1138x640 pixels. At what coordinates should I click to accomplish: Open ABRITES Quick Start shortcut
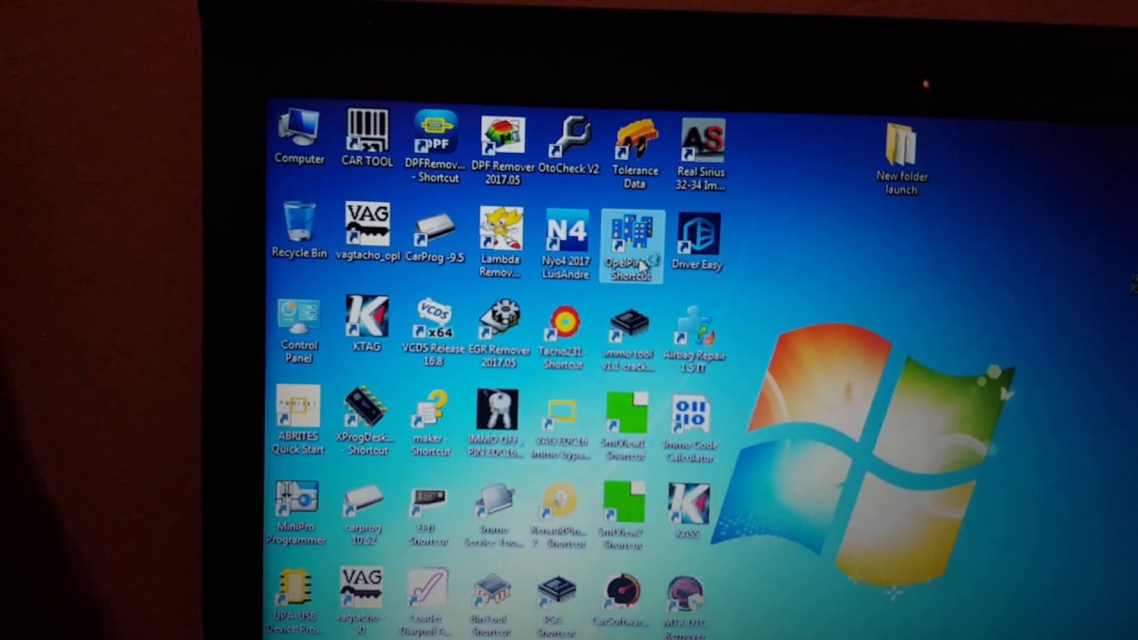pos(298,420)
